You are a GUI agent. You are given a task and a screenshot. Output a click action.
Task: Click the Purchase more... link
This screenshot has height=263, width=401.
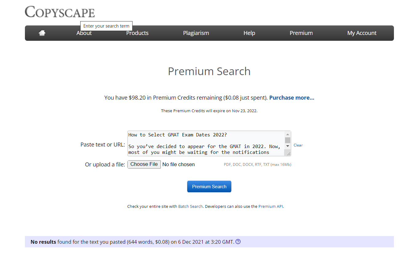click(292, 98)
